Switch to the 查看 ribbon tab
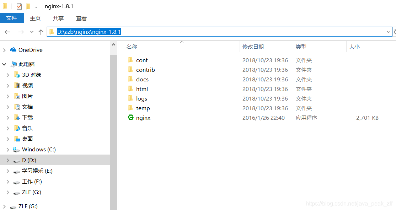 click(81, 18)
